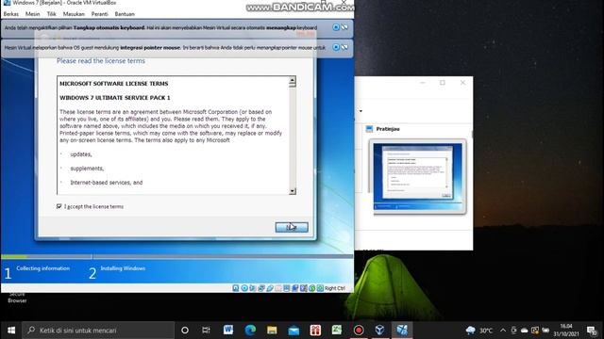Open the Mesin menu
This screenshot has height=339, width=604.
pos(32,14)
